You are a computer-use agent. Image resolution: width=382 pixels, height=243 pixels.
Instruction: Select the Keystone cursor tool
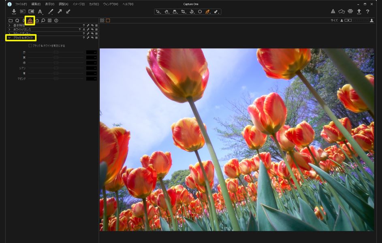coord(175,12)
